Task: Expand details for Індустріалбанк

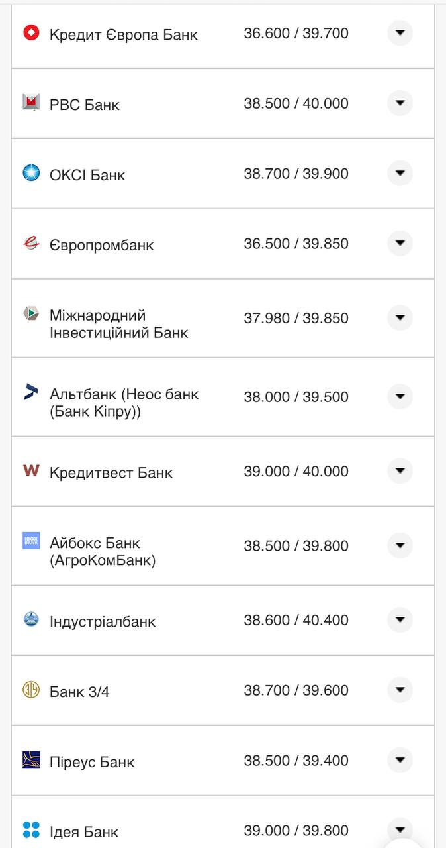Action: [400, 620]
